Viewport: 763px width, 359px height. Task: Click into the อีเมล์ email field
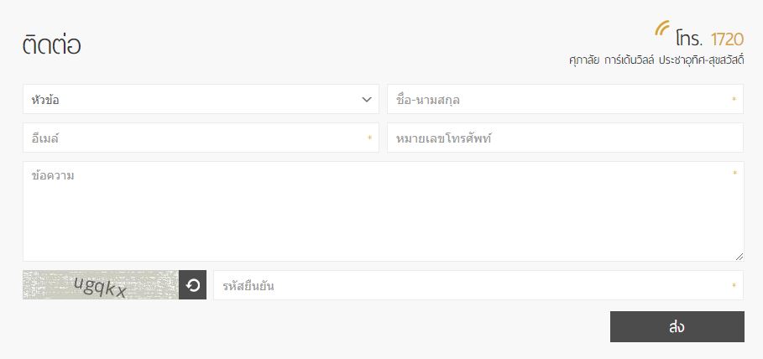coord(193,138)
